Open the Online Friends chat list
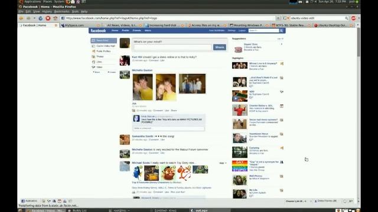378x212 pixels. point(325,201)
